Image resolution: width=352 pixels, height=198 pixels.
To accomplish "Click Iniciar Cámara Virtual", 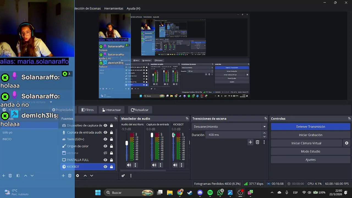I will point(306,143).
